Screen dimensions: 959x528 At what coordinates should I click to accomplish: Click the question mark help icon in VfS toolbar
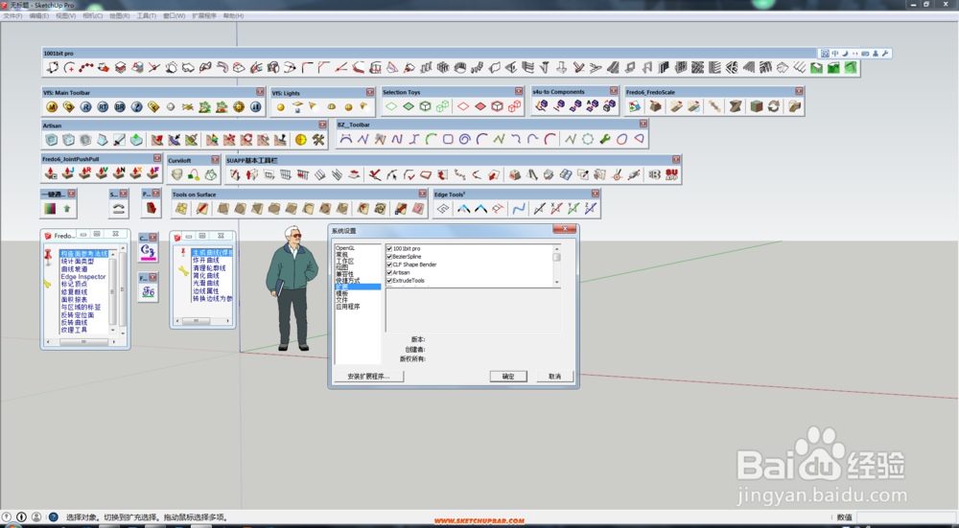pos(137,107)
